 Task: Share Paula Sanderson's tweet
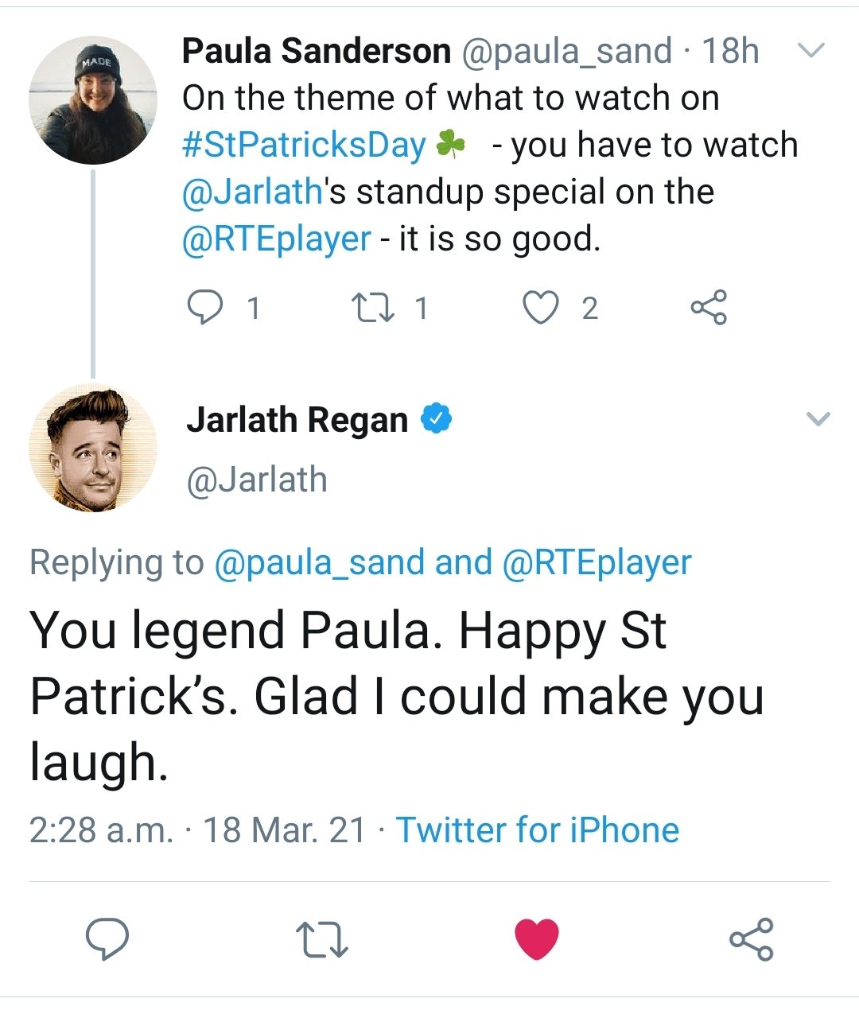click(709, 308)
